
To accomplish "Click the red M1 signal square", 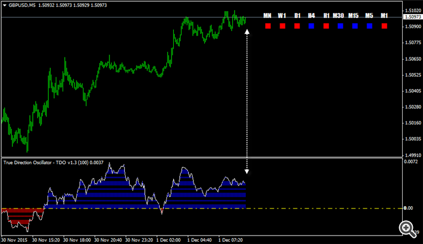I will [385, 26].
